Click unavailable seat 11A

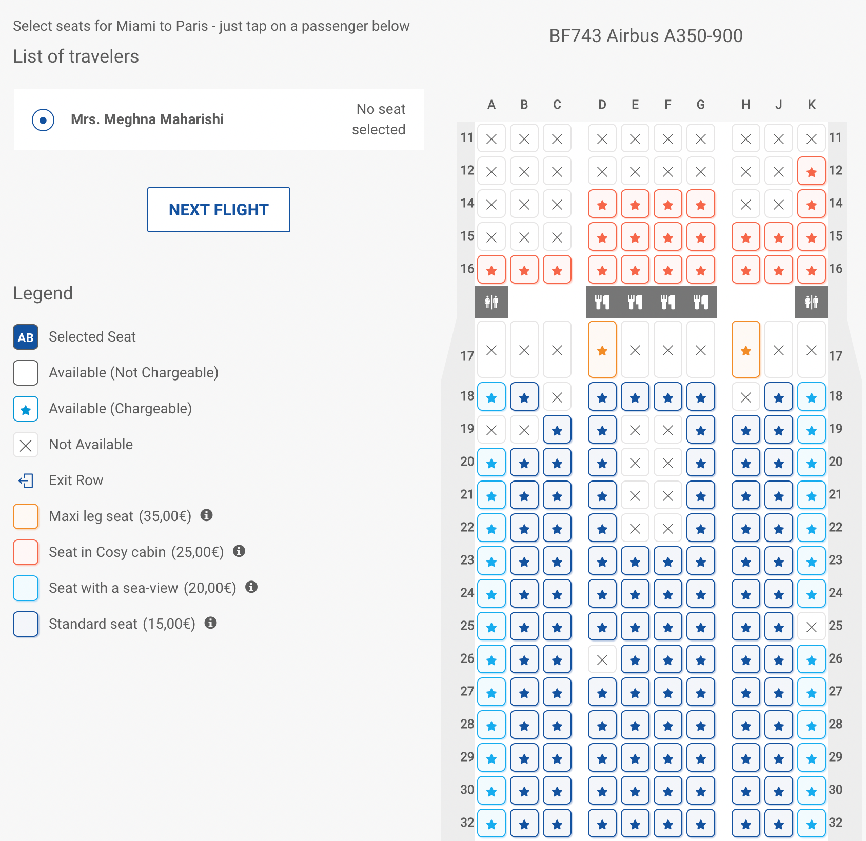pos(491,138)
